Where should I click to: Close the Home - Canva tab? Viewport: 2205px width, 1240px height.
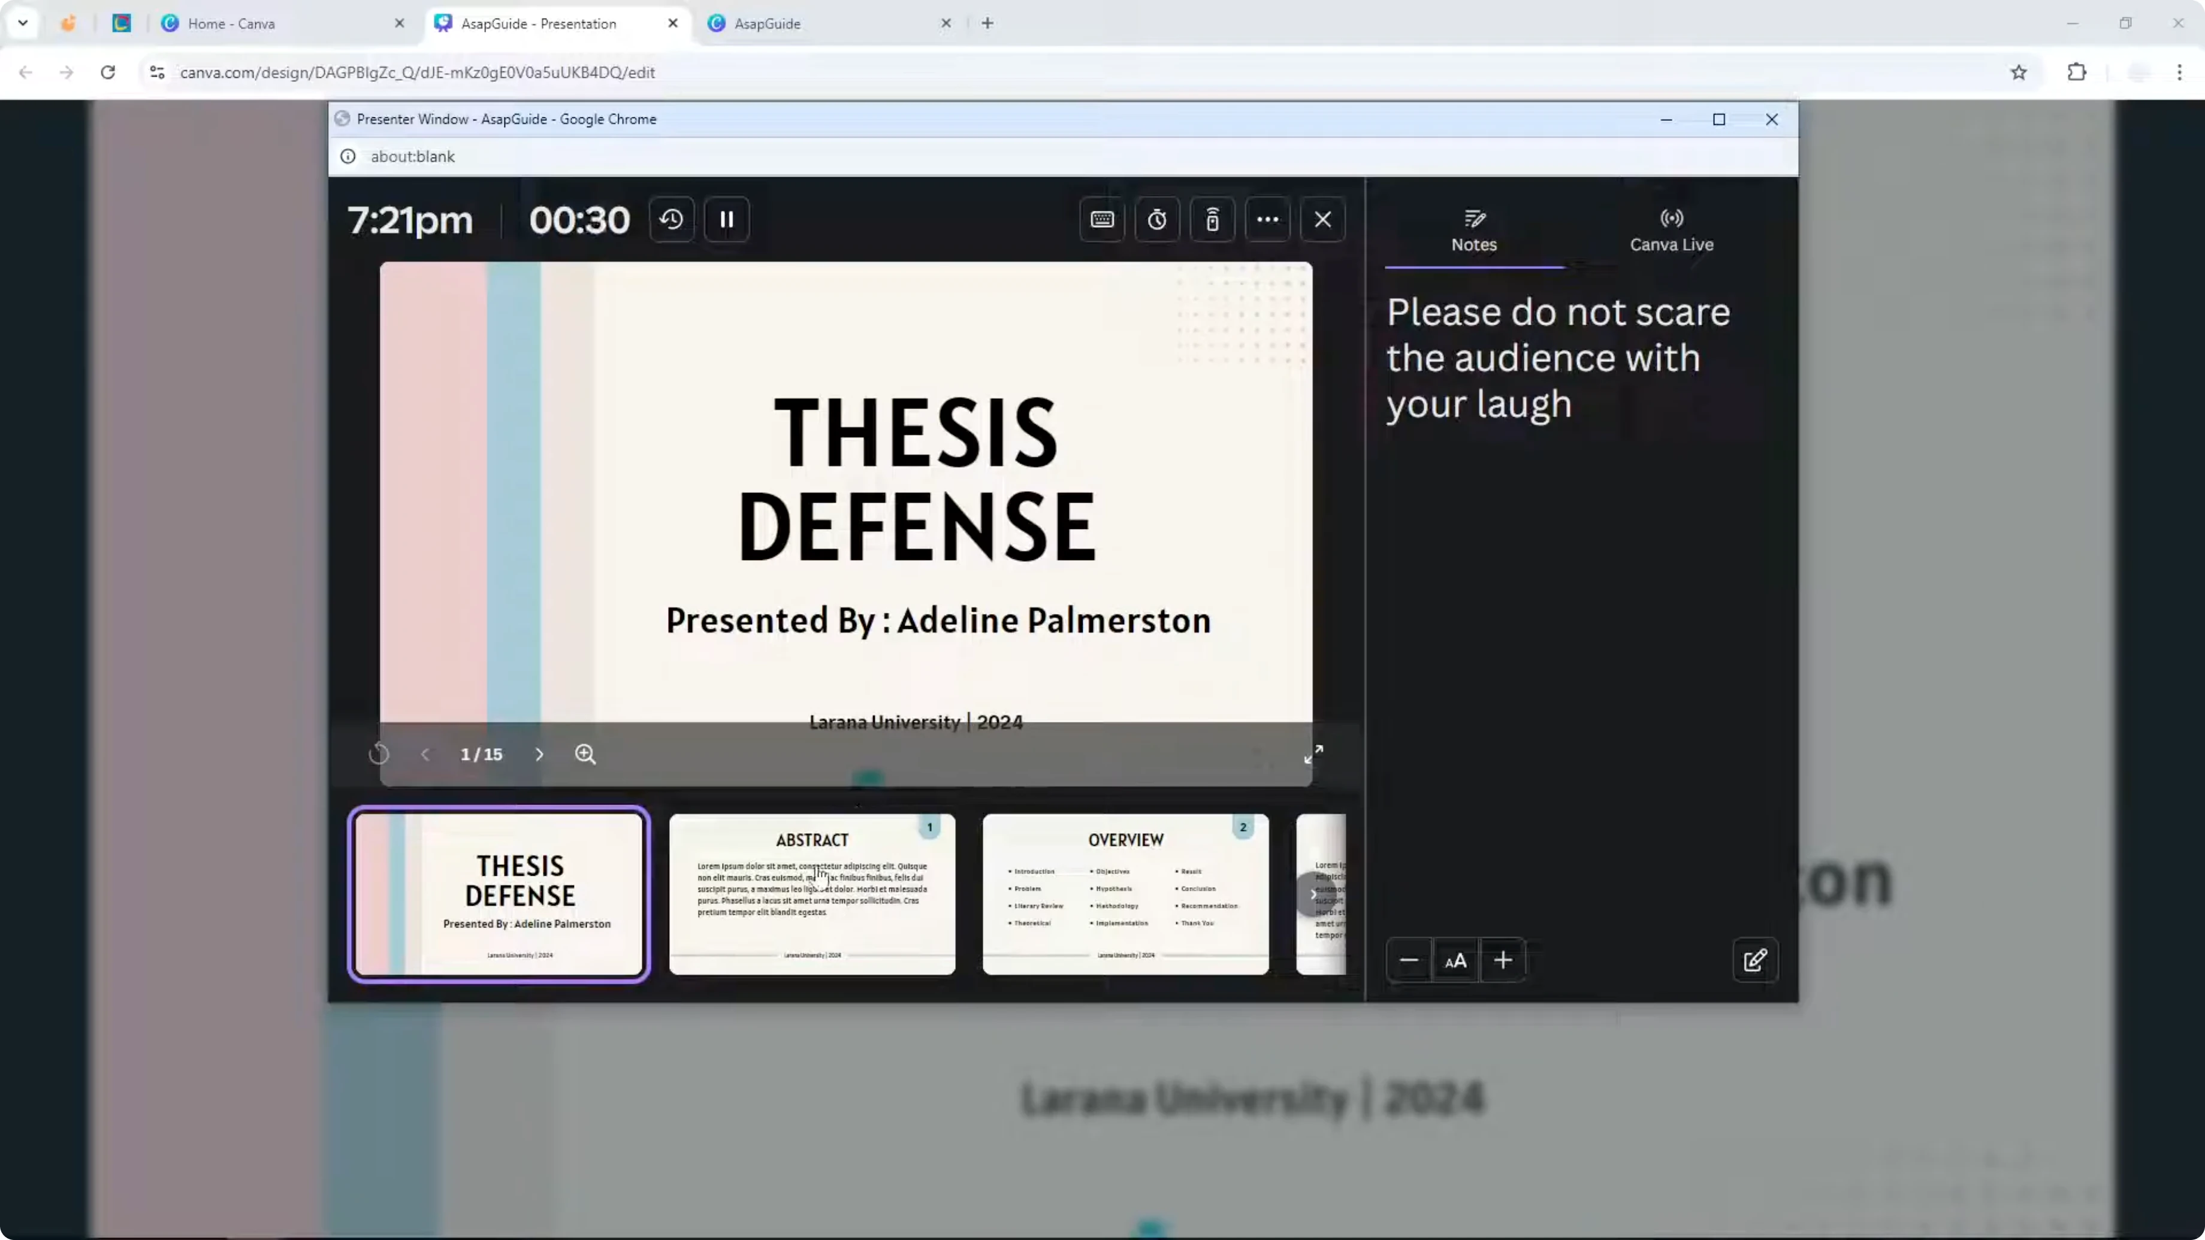(x=400, y=23)
